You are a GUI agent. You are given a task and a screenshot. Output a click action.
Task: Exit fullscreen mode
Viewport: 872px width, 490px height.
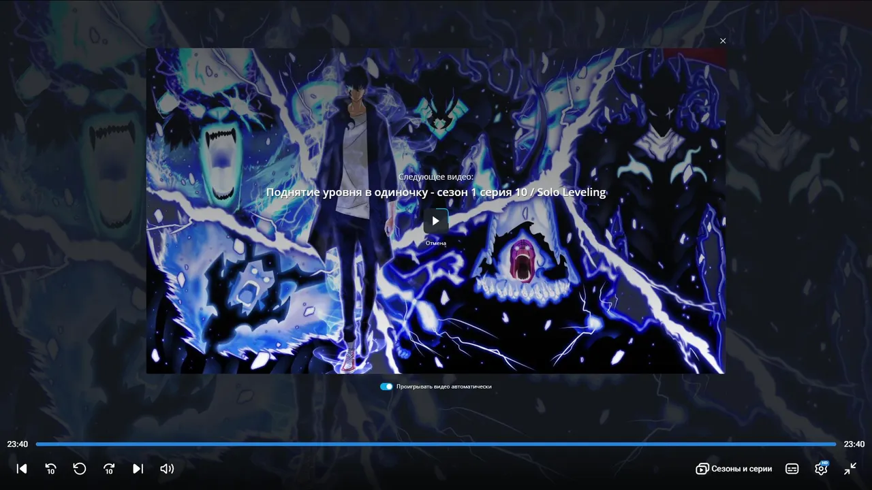pos(850,469)
